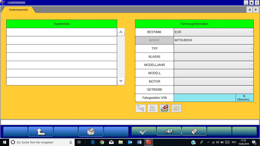Click the Windows search text box

click(41, 142)
